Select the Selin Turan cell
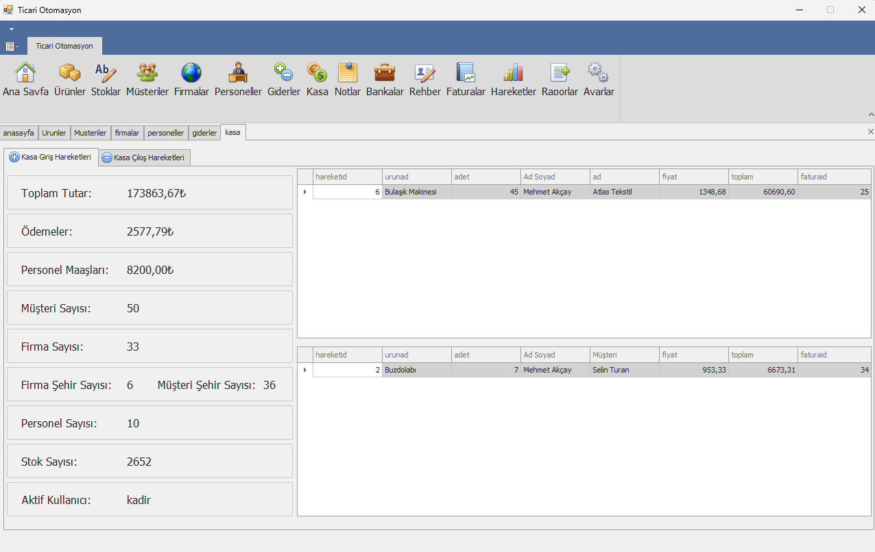Image resolution: width=875 pixels, height=552 pixels. [x=625, y=370]
